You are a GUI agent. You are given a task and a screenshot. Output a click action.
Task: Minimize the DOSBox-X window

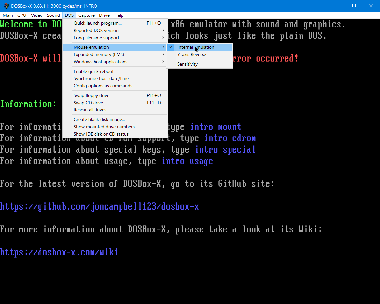pyautogui.click(x=337, y=6)
